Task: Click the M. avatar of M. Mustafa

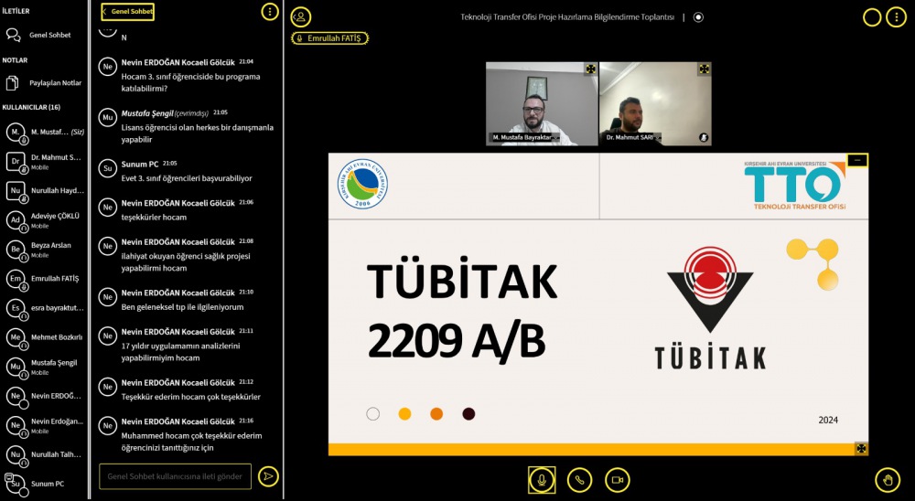Action: tap(16, 133)
